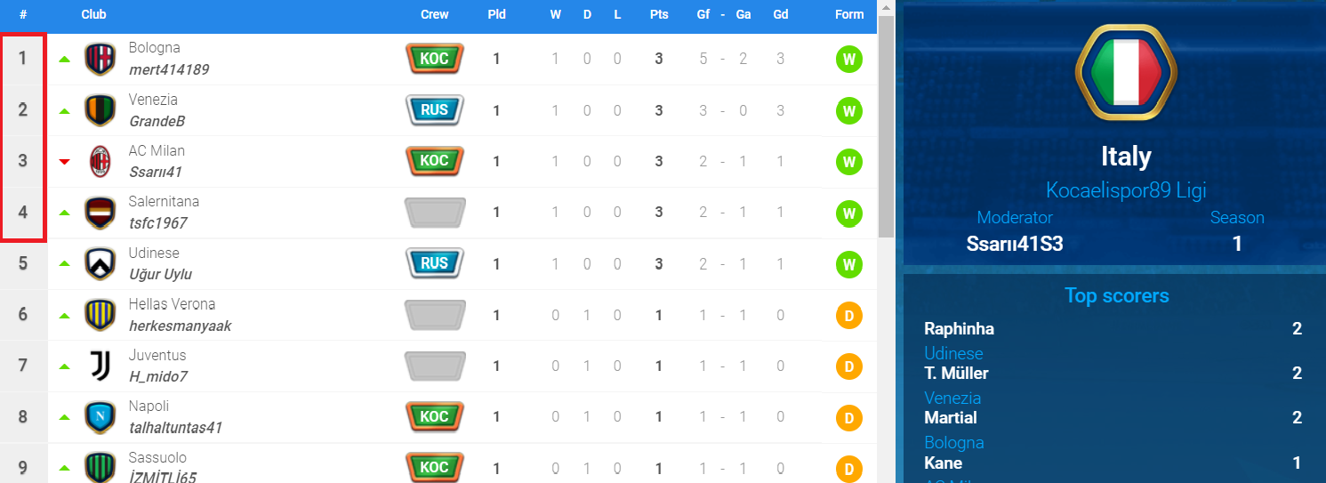This screenshot has height=483, width=1326.
Task: Sort table by Pld column header
Action: (x=496, y=14)
